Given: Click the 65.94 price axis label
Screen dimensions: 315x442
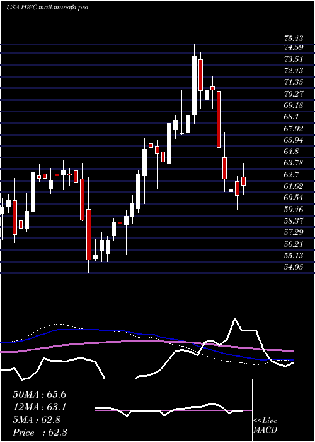Looking at the screenshot, I should pos(294,140).
